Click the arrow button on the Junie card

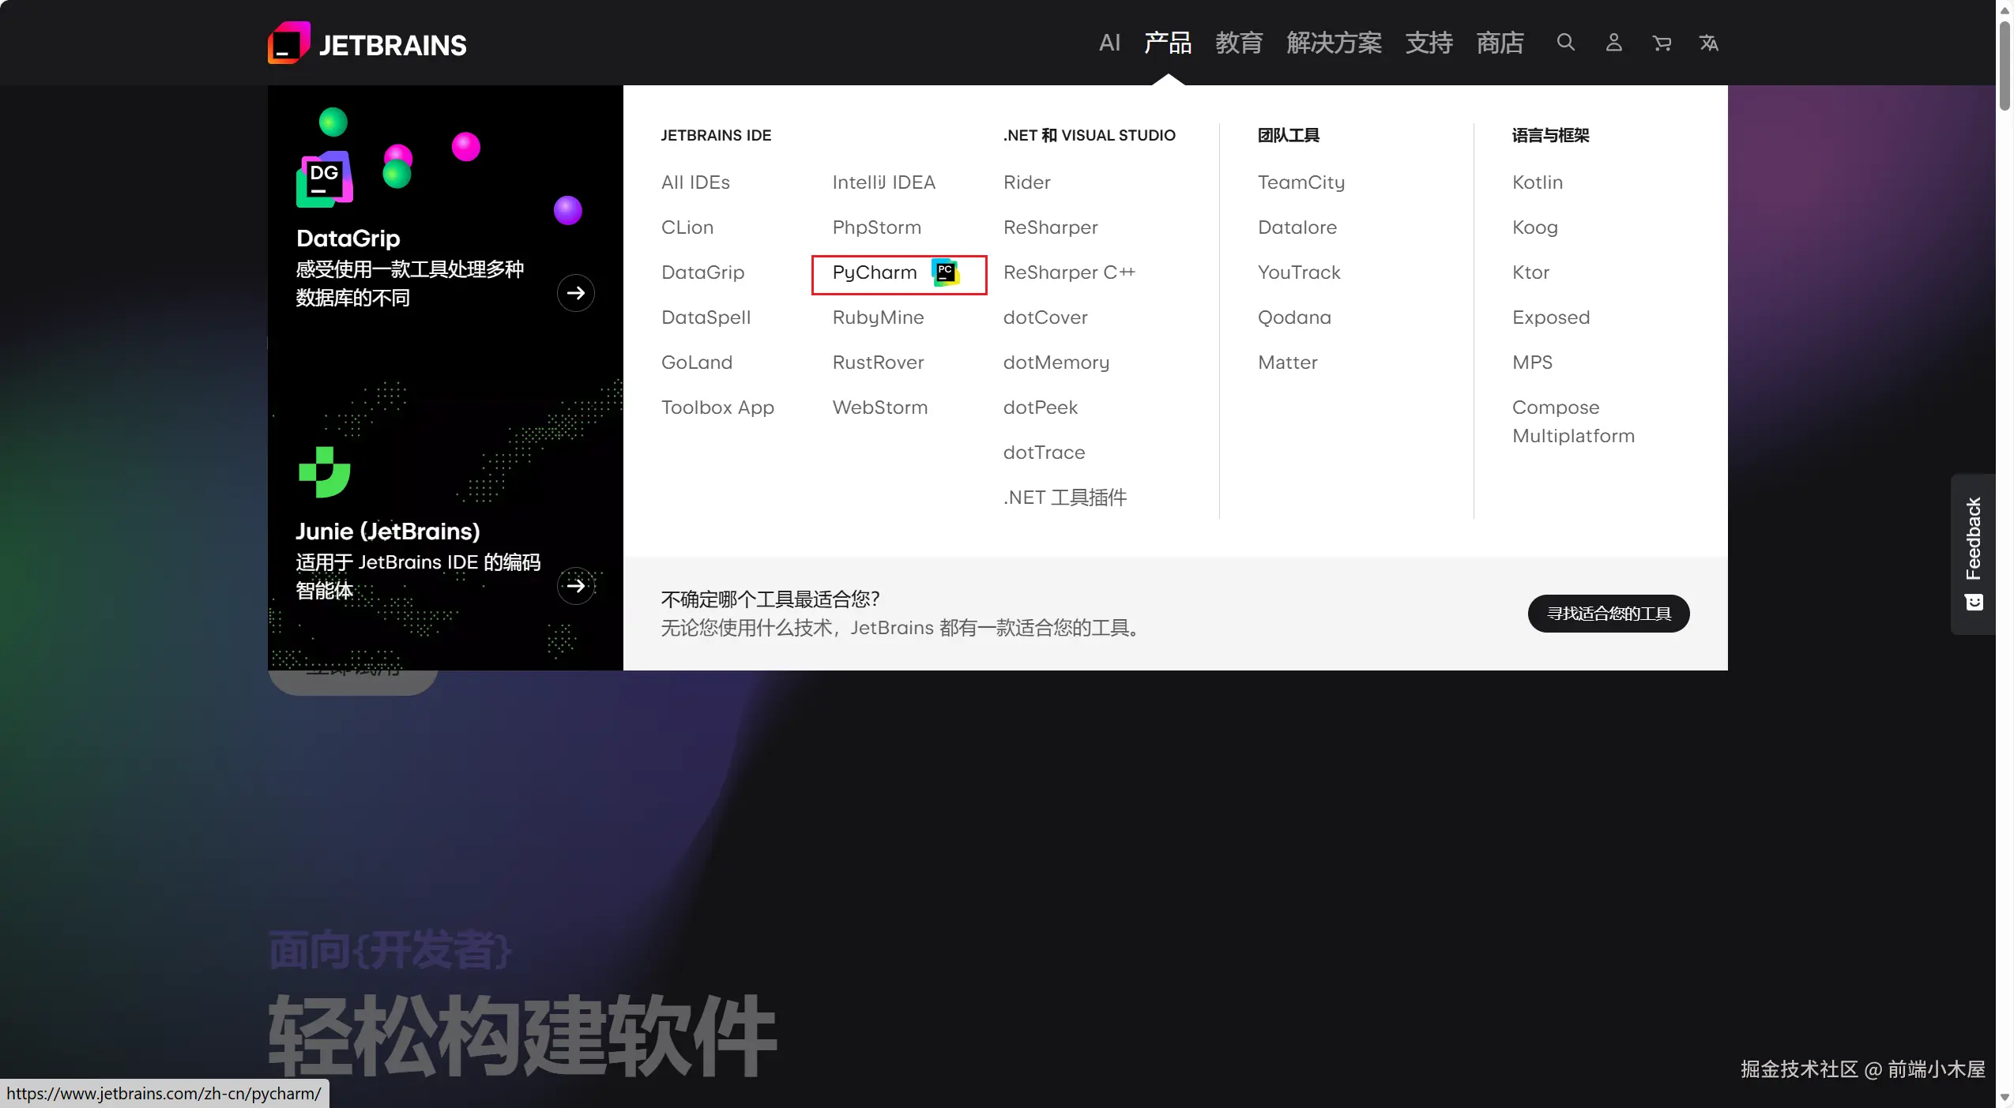576,586
